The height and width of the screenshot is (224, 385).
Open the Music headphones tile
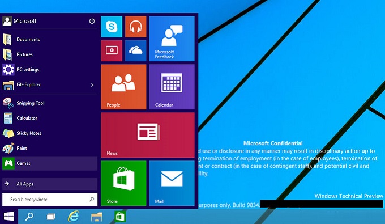pos(135,27)
